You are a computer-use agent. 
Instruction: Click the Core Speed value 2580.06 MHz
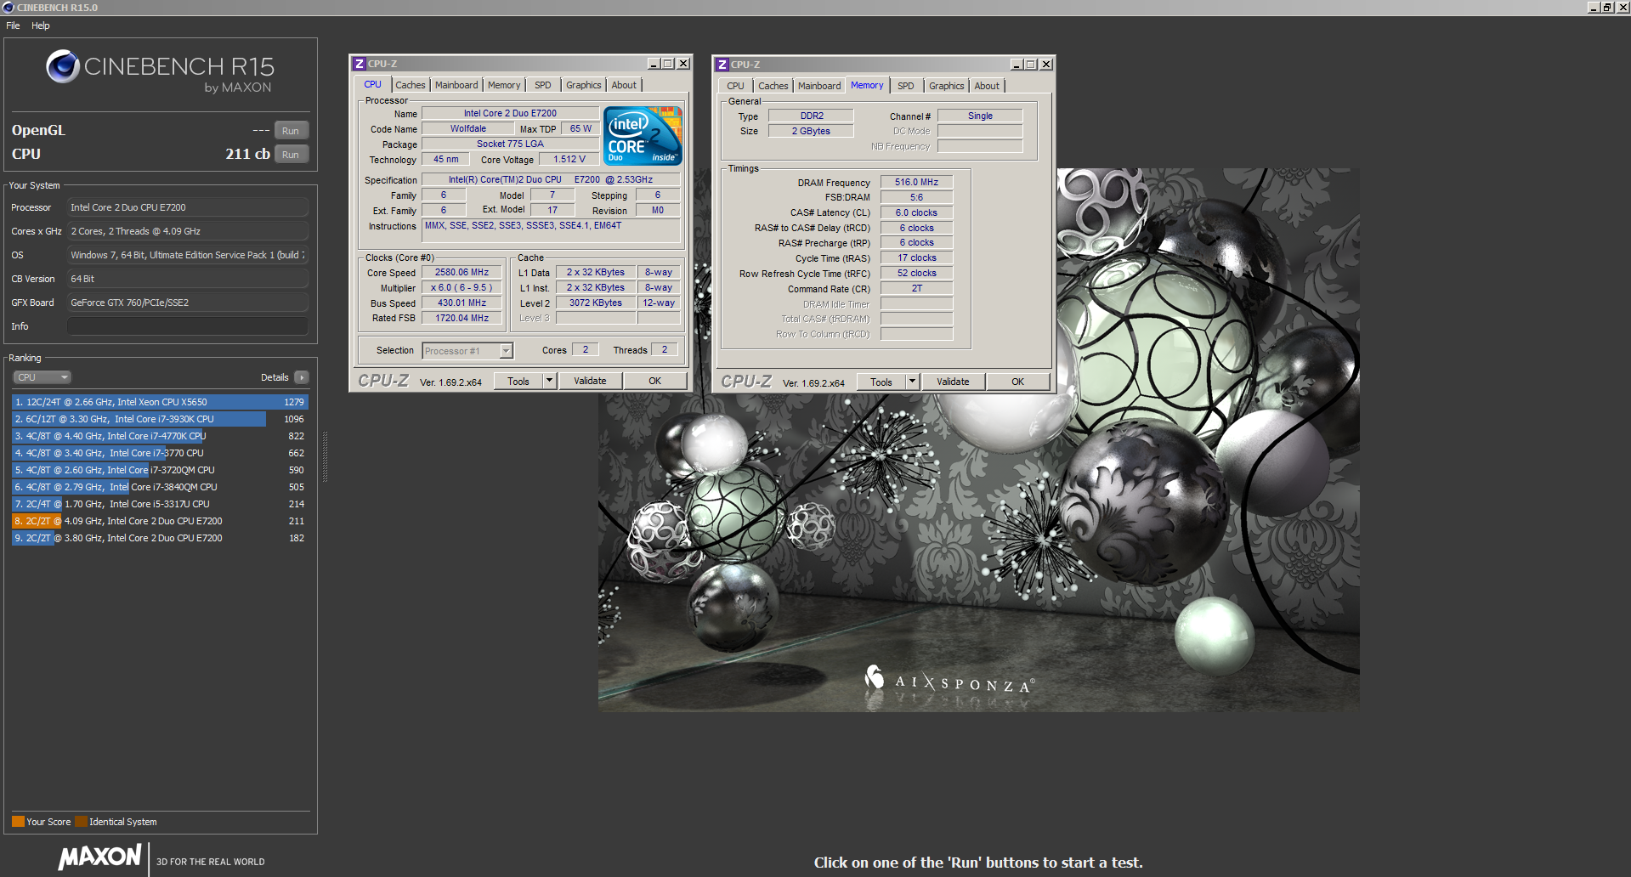click(x=462, y=273)
